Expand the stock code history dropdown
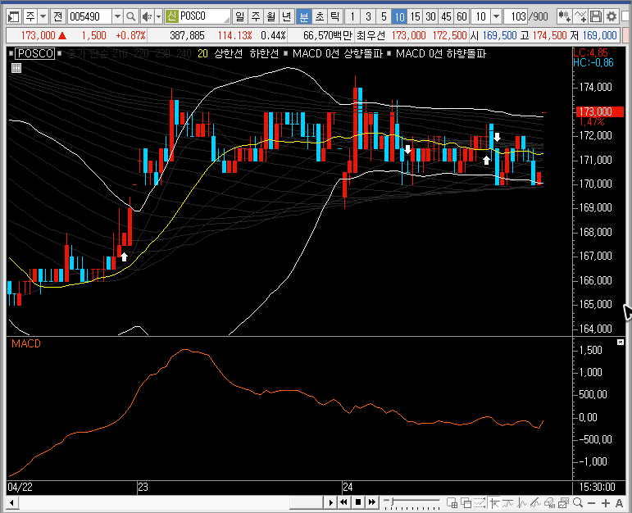 pos(117,16)
